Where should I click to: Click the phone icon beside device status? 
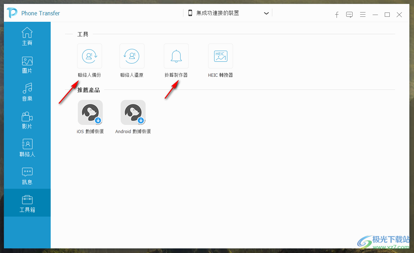[190, 12]
